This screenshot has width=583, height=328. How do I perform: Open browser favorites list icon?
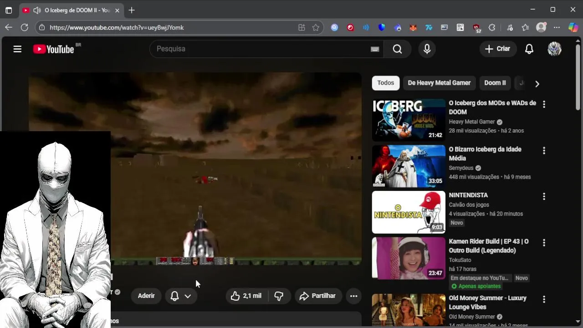[x=525, y=27]
